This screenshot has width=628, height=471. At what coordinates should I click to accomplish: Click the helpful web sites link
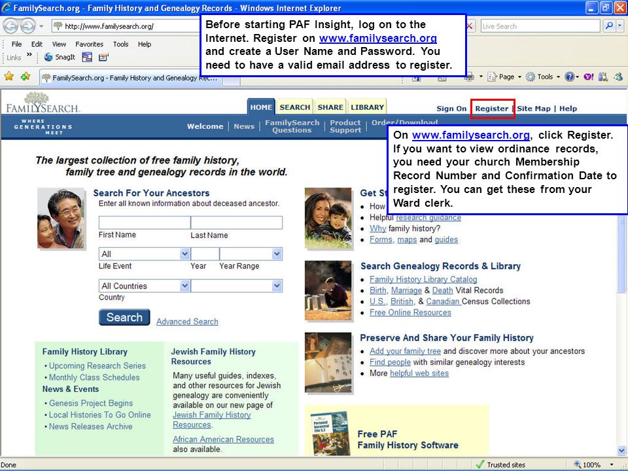(x=419, y=374)
